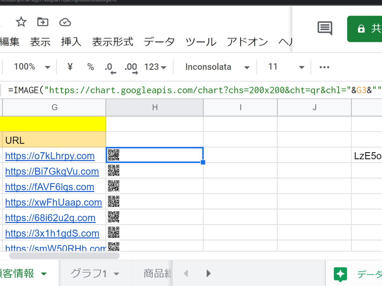Select column H header

click(x=155, y=107)
